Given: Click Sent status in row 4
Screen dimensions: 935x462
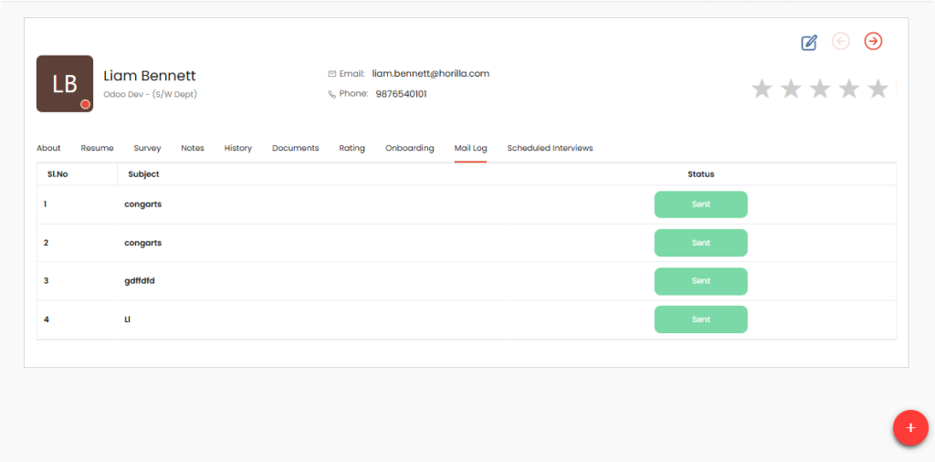Looking at the screenshot, I should (x=700, y=320).
